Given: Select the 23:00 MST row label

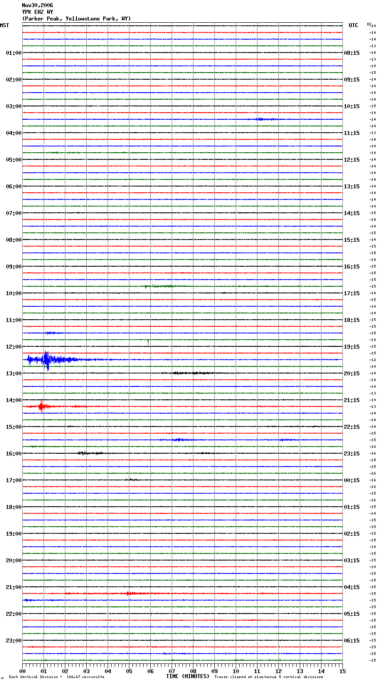Looking at the screenshot, I should tap(14, 641).
